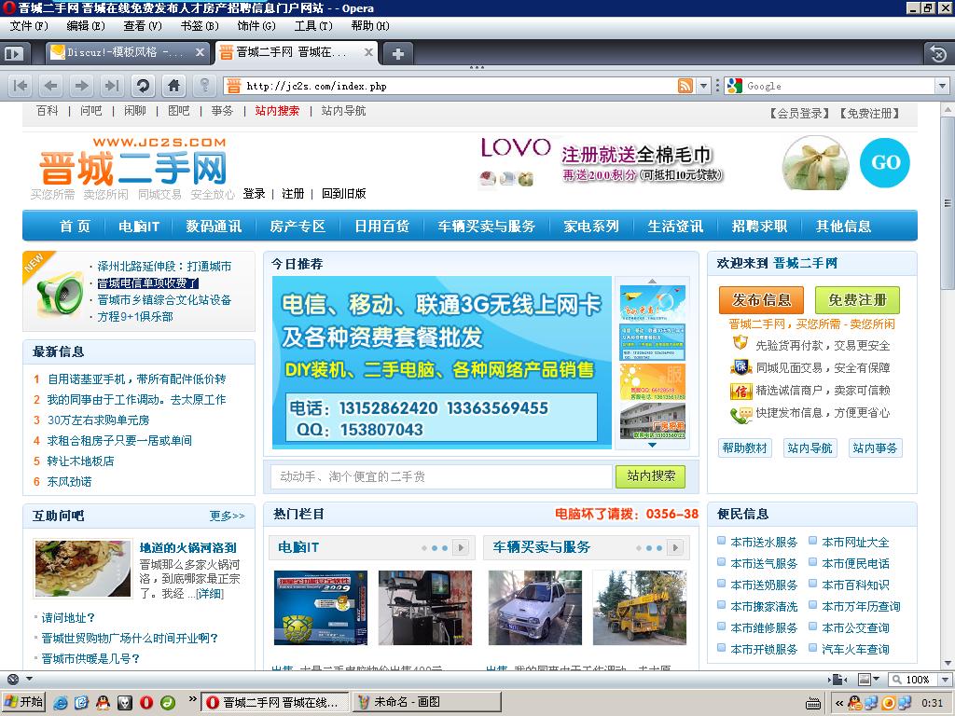Launch Internet Explorer from quick launch
Viewport: 955px width, 716px height.
pos(60,703)
